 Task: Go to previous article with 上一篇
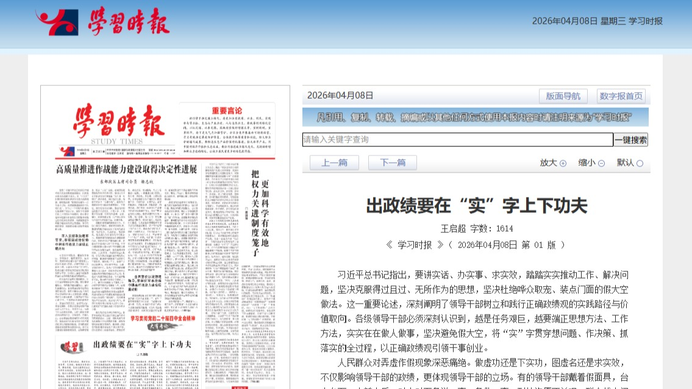pyautogui.click(x=334, y=163)
